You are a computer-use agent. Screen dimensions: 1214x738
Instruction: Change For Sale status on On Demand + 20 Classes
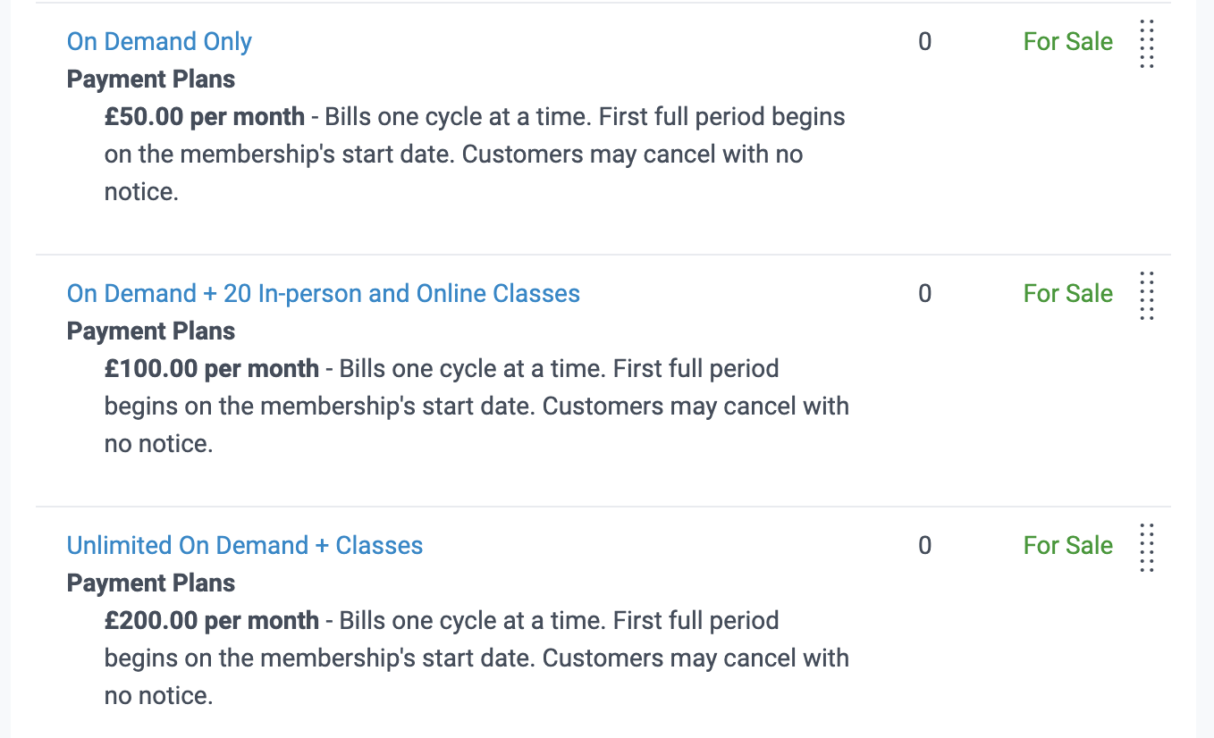click(x=1067, y=294)
